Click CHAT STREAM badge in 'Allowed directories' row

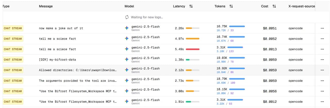tap(13, 70)
